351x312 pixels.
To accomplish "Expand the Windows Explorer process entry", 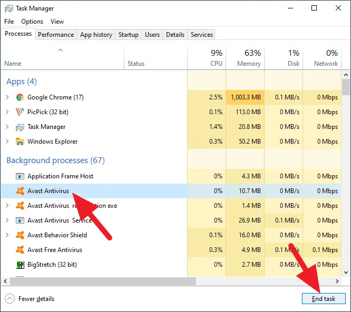I will coord(7,142).
